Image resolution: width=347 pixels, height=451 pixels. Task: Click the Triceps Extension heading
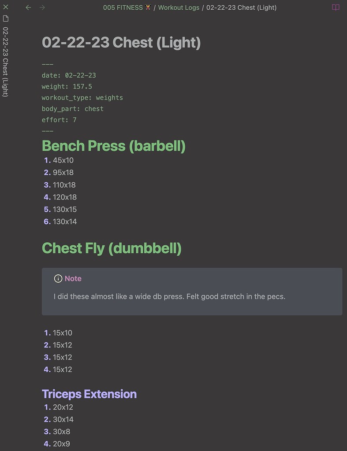tap(89, 394)
